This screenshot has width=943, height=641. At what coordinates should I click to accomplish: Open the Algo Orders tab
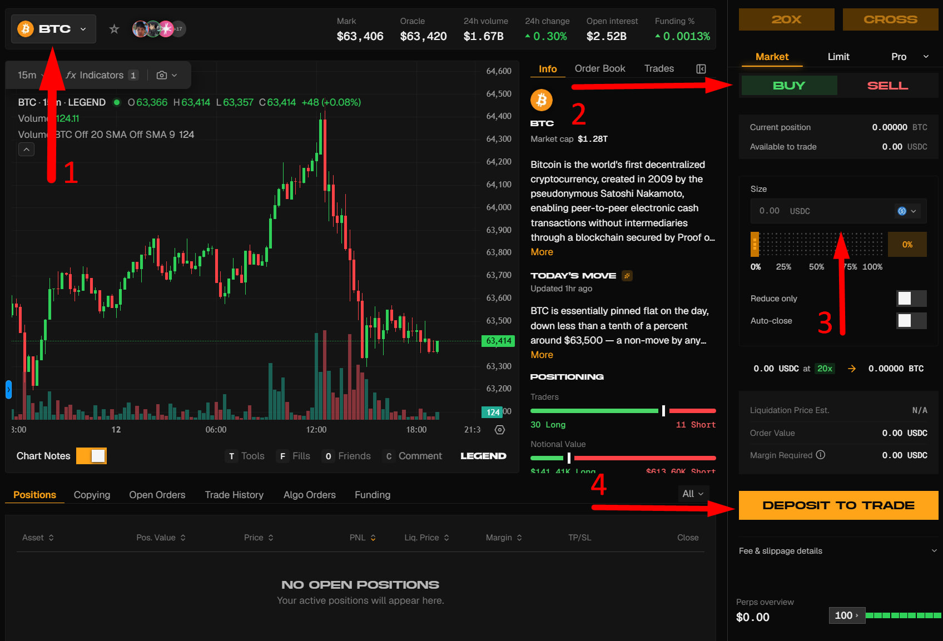point(310,495)
